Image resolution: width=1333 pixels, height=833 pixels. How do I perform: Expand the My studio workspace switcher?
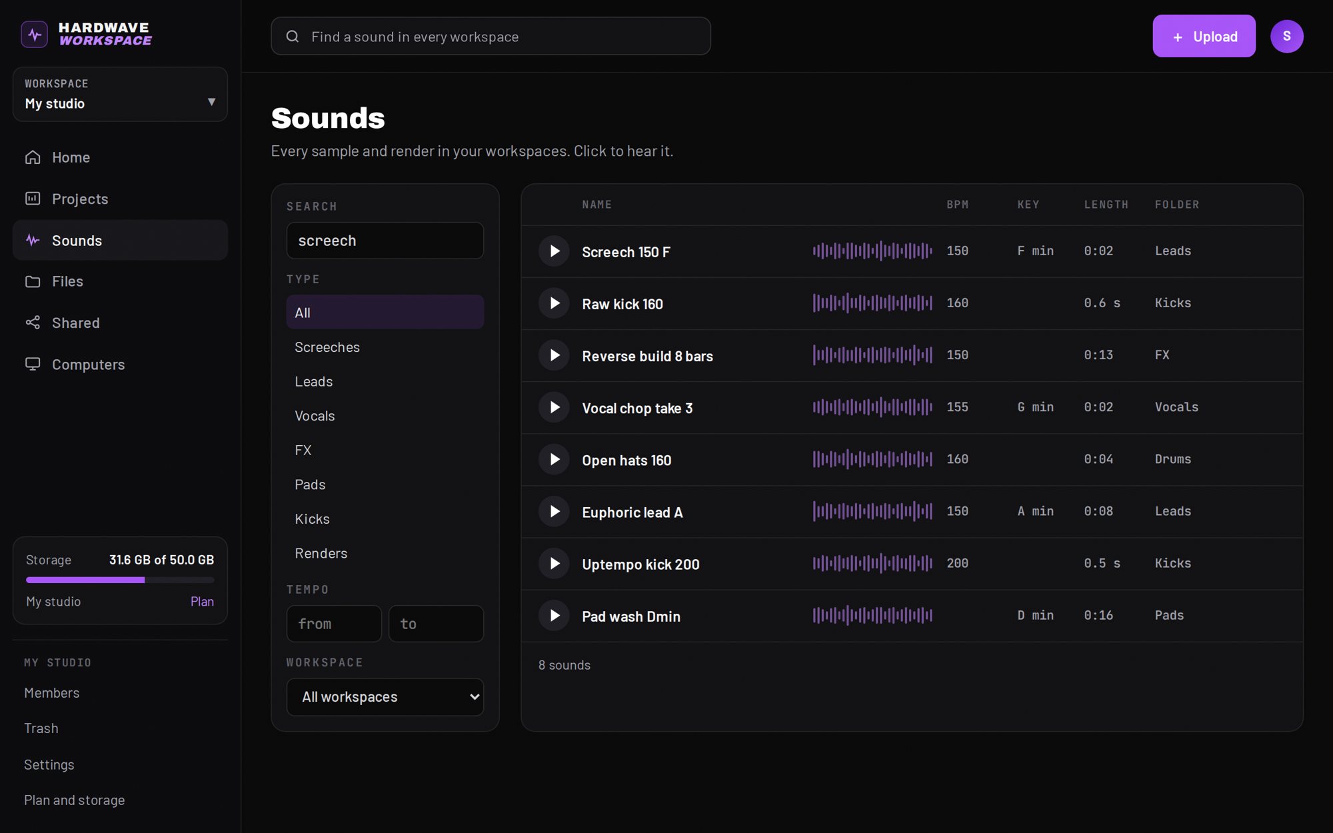tap(120, 94)
